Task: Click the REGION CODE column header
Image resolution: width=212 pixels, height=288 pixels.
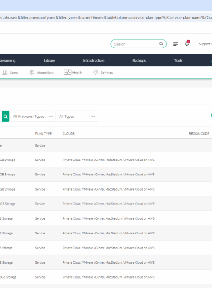Action: (199, 134)
